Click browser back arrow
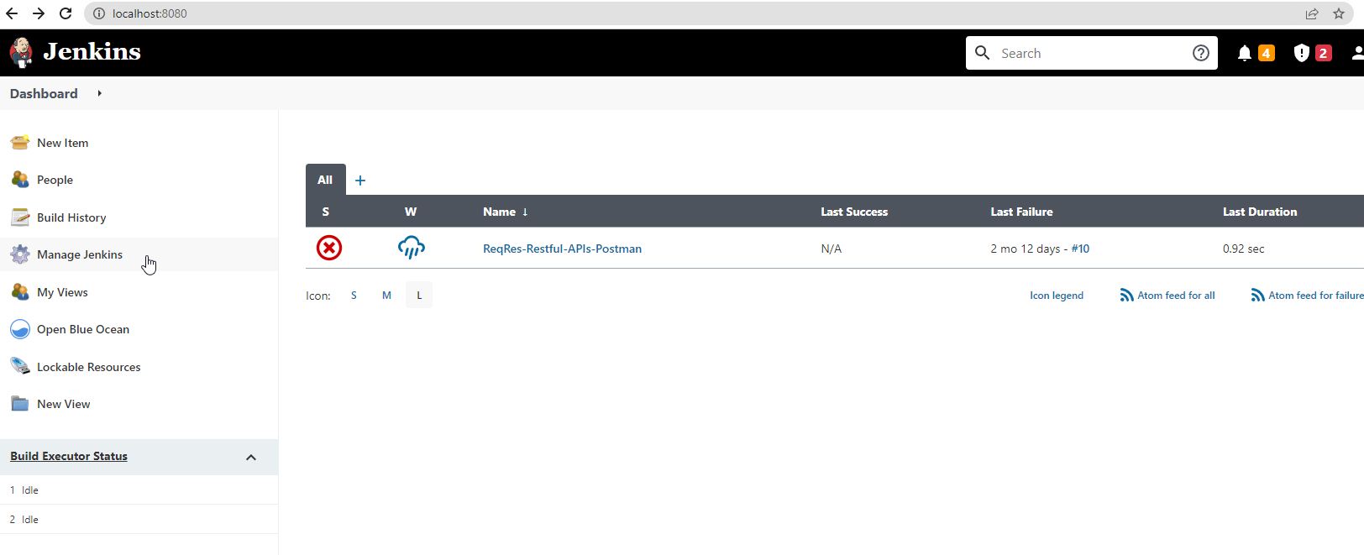The width and height of the screenshot is (1364, 555). point(12,13)
